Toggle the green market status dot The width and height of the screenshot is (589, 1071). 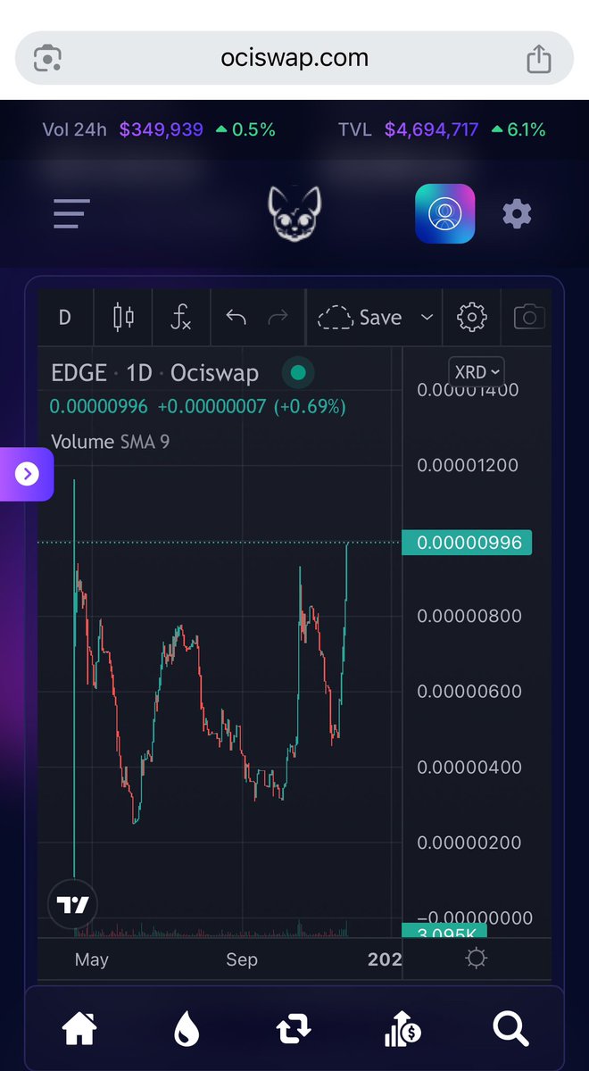point(298,373)
